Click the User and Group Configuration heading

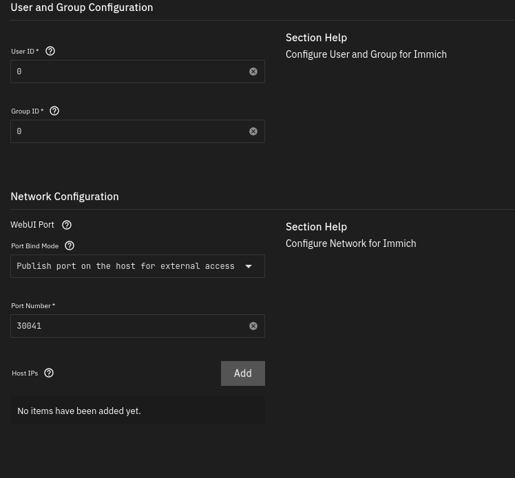tap(82, 8)
